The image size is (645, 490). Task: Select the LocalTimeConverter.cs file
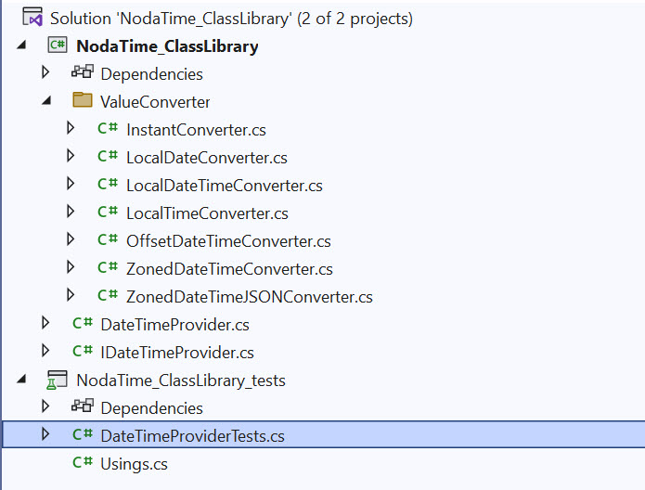(x=207, y=213)
